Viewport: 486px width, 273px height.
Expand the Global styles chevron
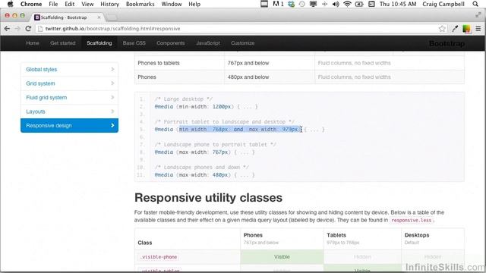112,69
